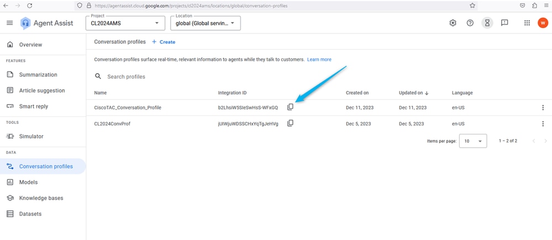Viewport: 552px width, 240px height.
Task: Open Overview in the sidebar
Action: click(x=43, y=45)
